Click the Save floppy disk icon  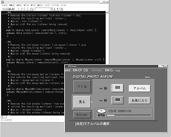click(9, 9)
